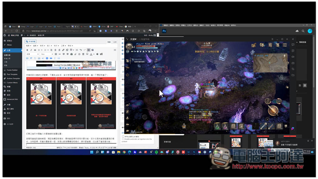This screenshot has height=179, width=318.
Task: Click the speaker volume icon in game sidebar
Action: click(293, 57)
